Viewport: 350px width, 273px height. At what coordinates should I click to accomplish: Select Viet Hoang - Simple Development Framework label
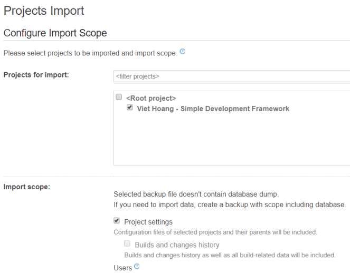tap(213, 109)
